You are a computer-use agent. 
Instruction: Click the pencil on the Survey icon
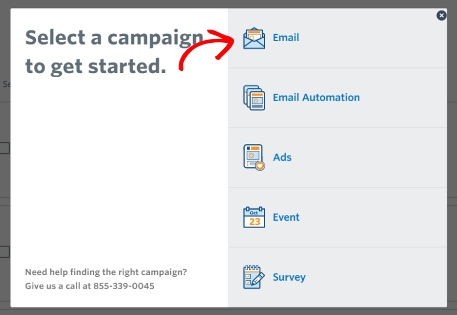[x=259, y=278]
